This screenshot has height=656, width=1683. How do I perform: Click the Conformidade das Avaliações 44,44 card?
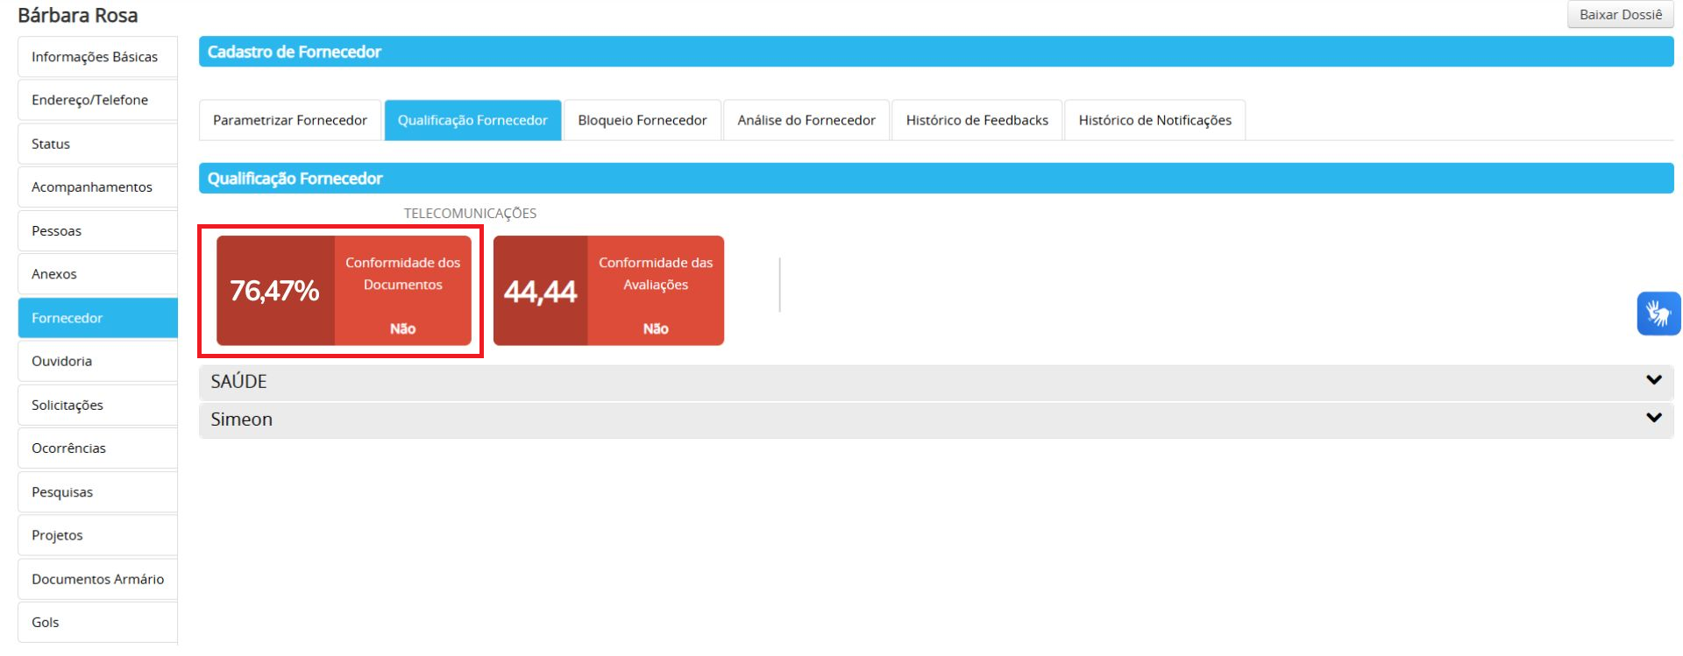(x=608, y=290)
